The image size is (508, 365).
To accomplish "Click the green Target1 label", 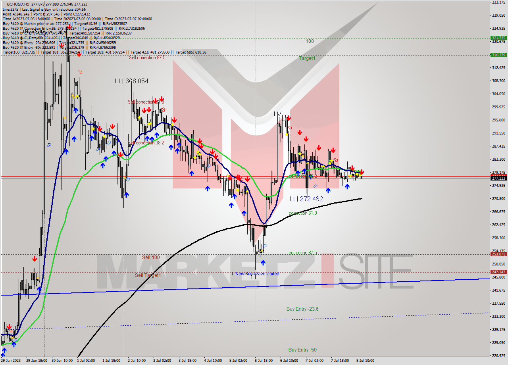I will click(307, 58).
